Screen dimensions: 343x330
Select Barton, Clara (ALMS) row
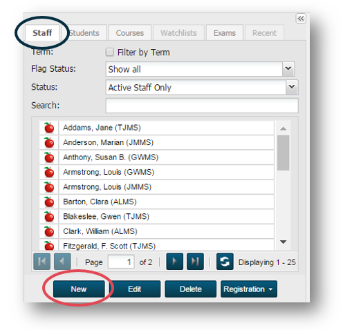click(x=157, y=202)
